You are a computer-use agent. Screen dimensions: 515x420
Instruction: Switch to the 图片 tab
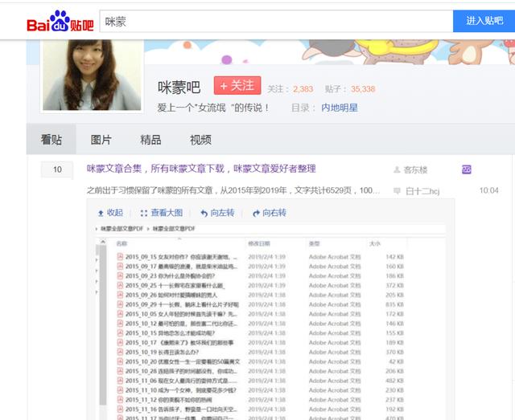pos(101,140)
